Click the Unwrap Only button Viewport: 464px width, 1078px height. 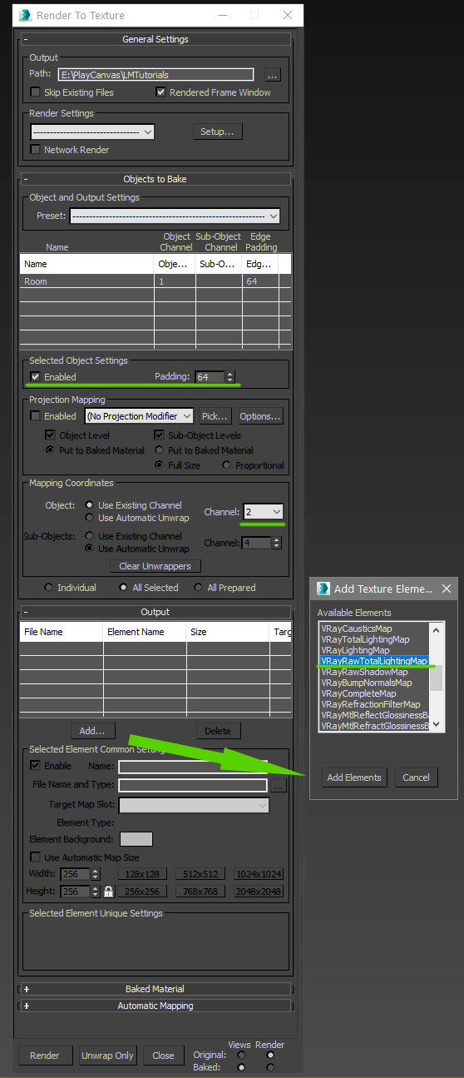tap(107, 1056)
